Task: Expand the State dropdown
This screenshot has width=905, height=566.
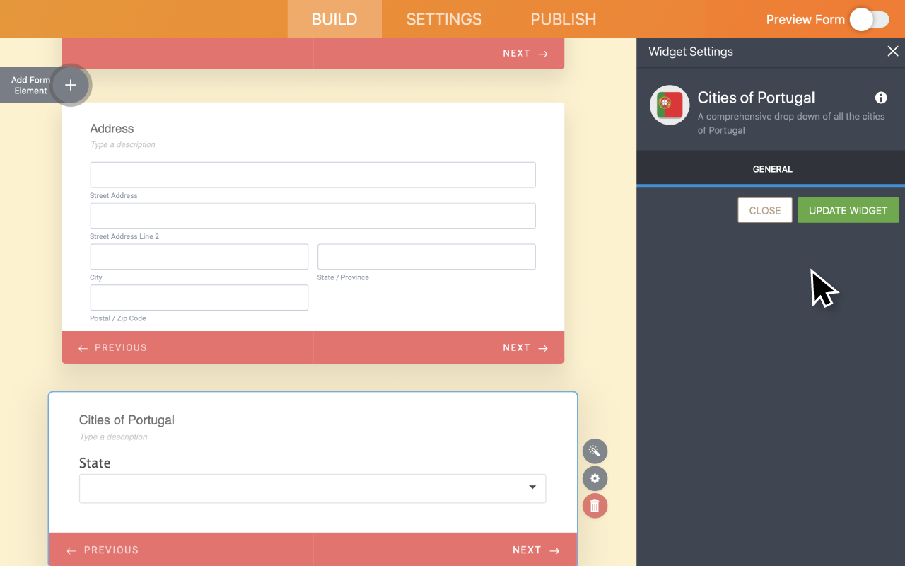Action: pyautogui.click(x=313, y=488)
